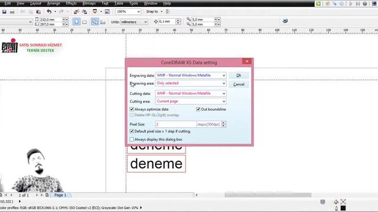Image resolution: width=378 pixels, height=212 pixels.
Task: Click the Paste clipboard icon
Action: tap(38, 12)
